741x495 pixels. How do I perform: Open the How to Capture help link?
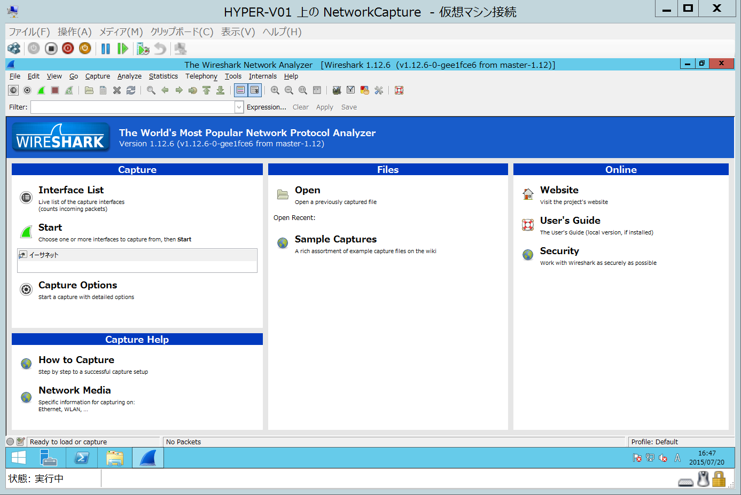click(x=76, y=360)
